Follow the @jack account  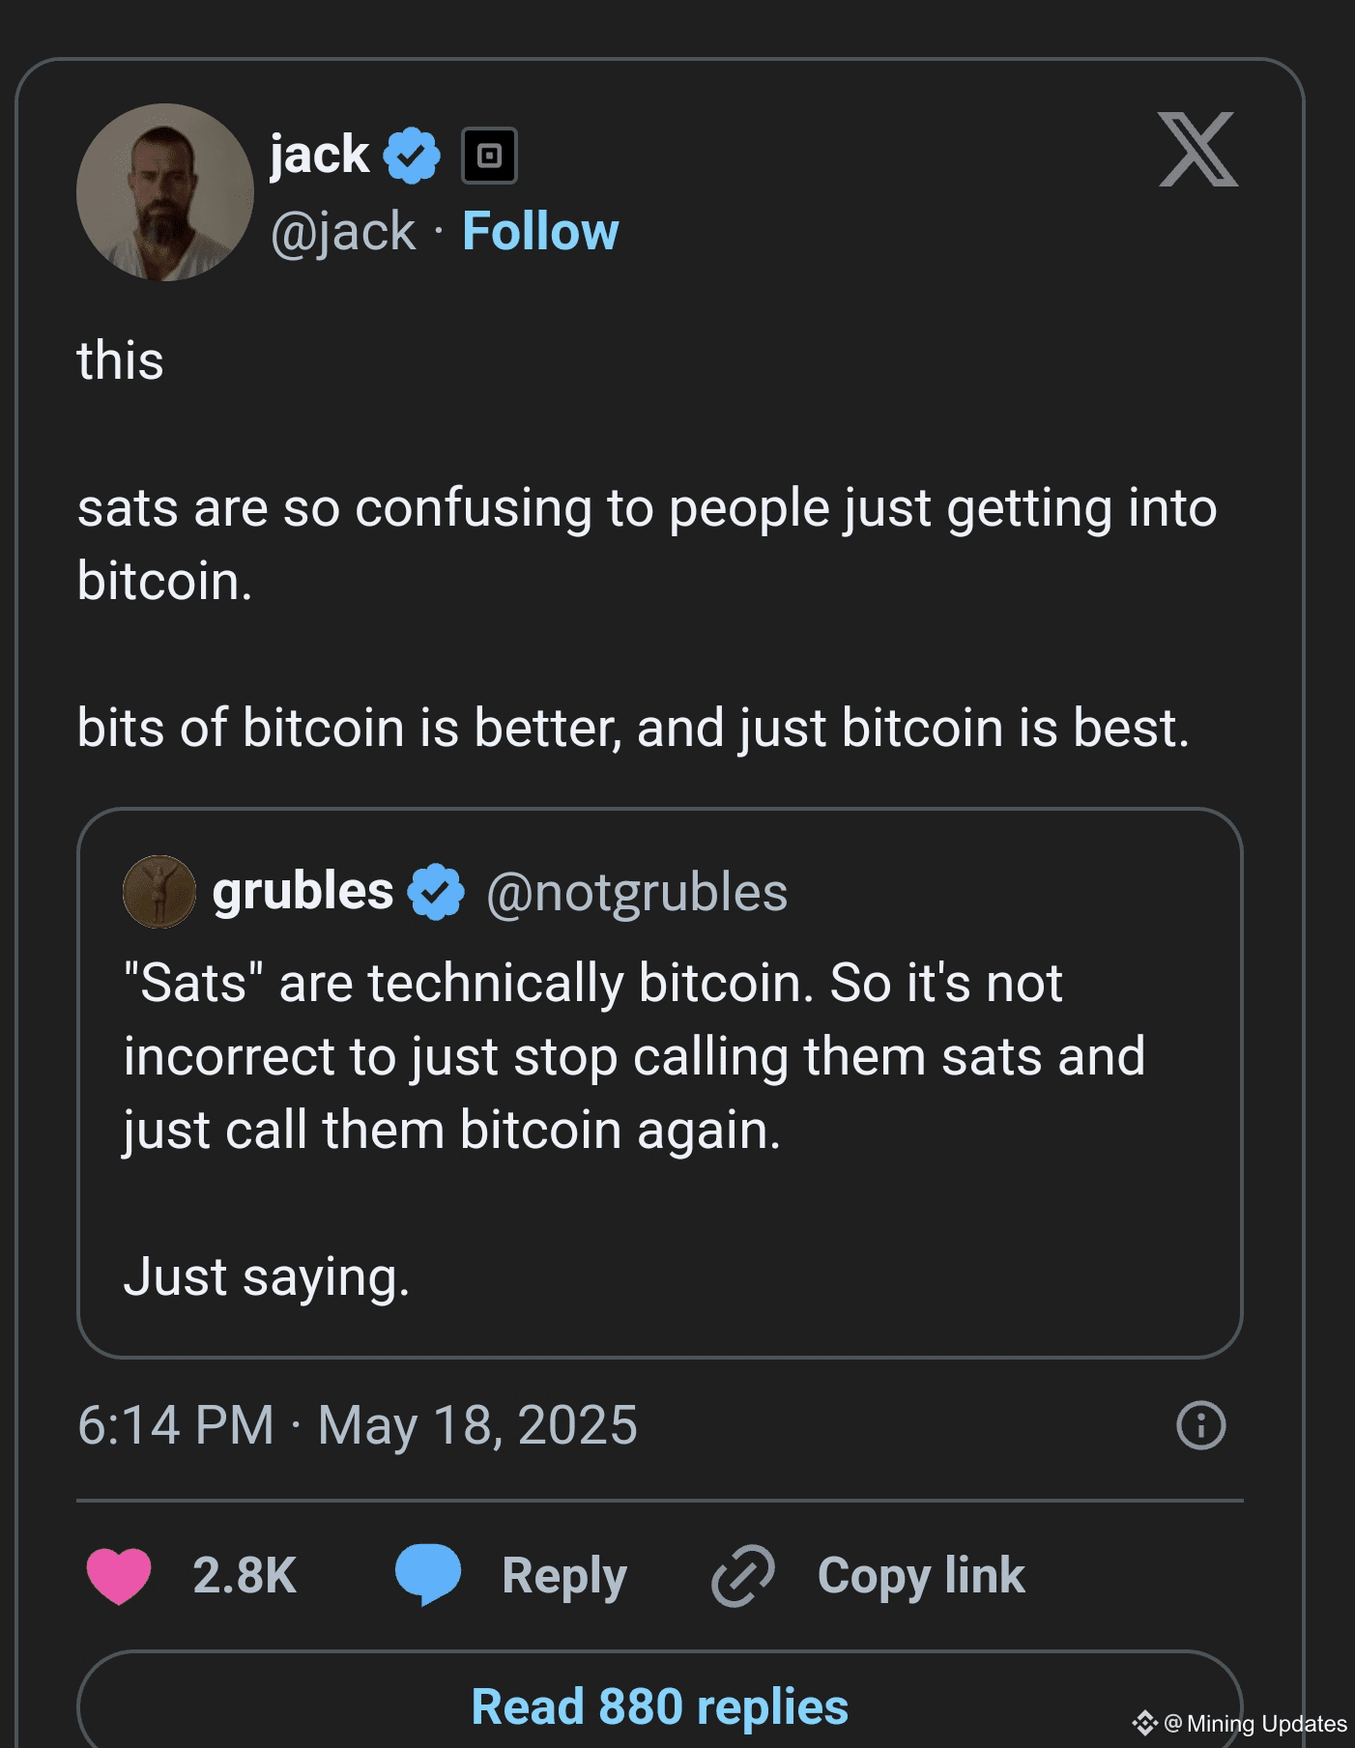click(x=540, y=232)
